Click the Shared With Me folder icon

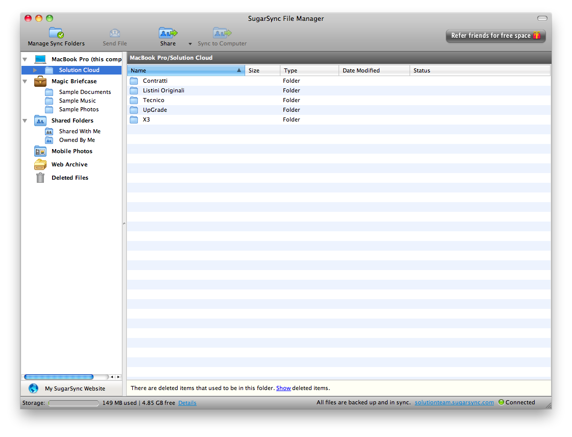49,131
